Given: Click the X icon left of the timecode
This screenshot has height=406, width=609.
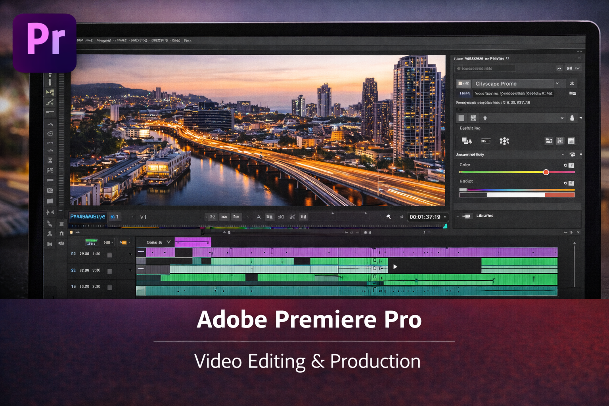Looking at the screenshot, I should point(402,217).
